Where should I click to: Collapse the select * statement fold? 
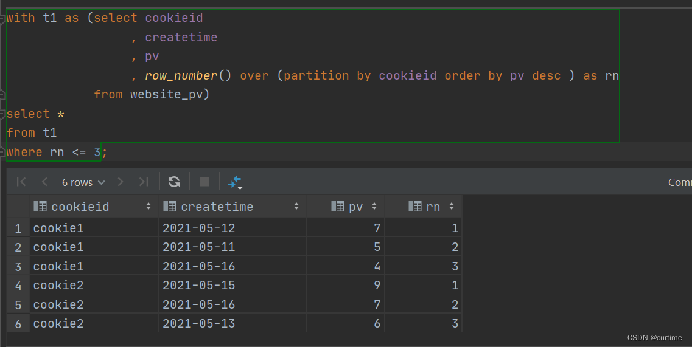[x=2, y=114]
